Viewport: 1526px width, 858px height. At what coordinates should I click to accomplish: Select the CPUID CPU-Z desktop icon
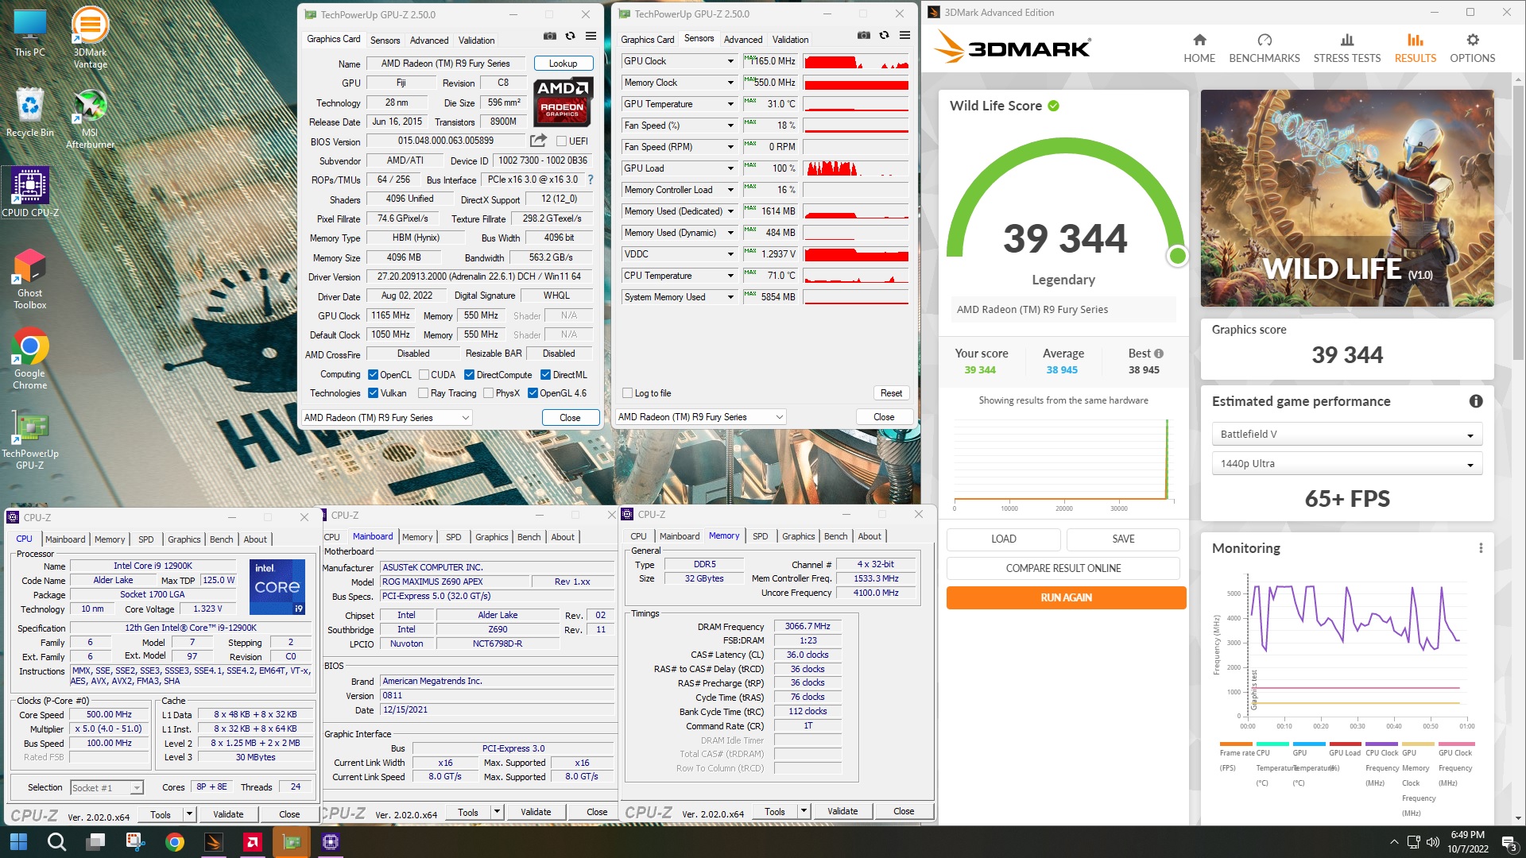point(30,191)
